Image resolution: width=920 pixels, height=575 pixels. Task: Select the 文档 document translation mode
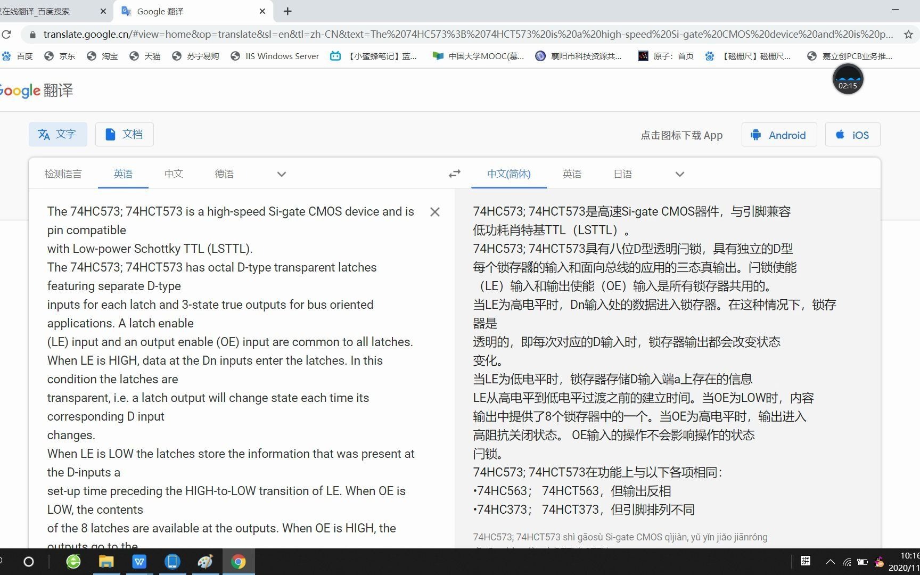pyautogui.click(x=124, y=134)
